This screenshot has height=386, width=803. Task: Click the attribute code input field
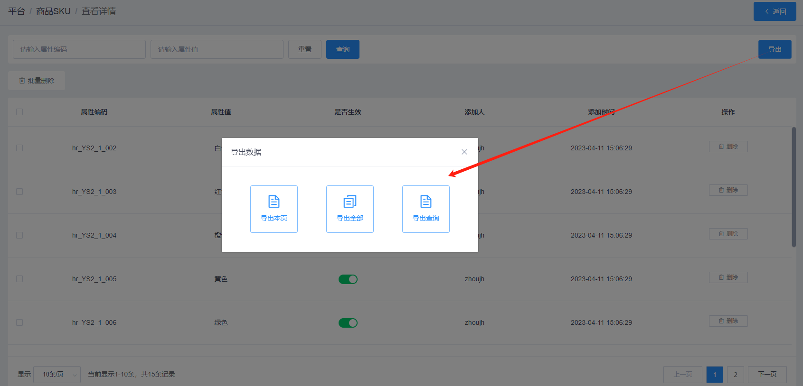79,49
